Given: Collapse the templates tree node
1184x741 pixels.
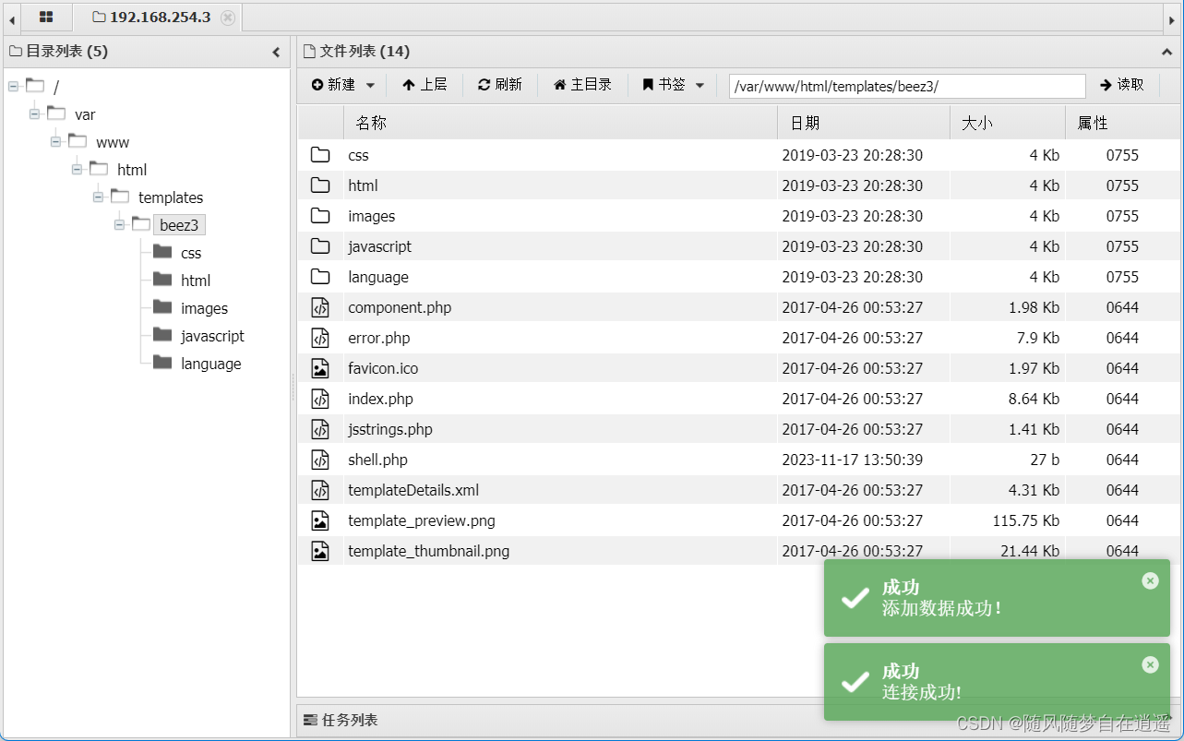Looking at the screenshot, I should click(98, 197).
